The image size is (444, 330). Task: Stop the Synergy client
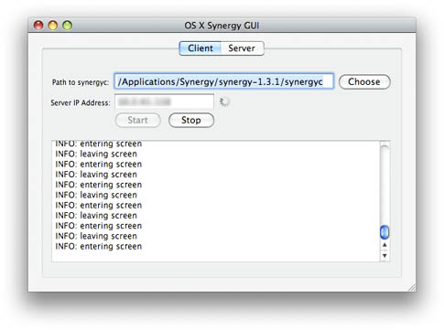[191, 120]
